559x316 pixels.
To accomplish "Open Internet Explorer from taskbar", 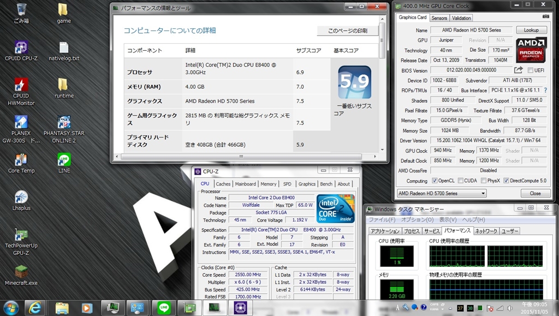I will 34,307.
